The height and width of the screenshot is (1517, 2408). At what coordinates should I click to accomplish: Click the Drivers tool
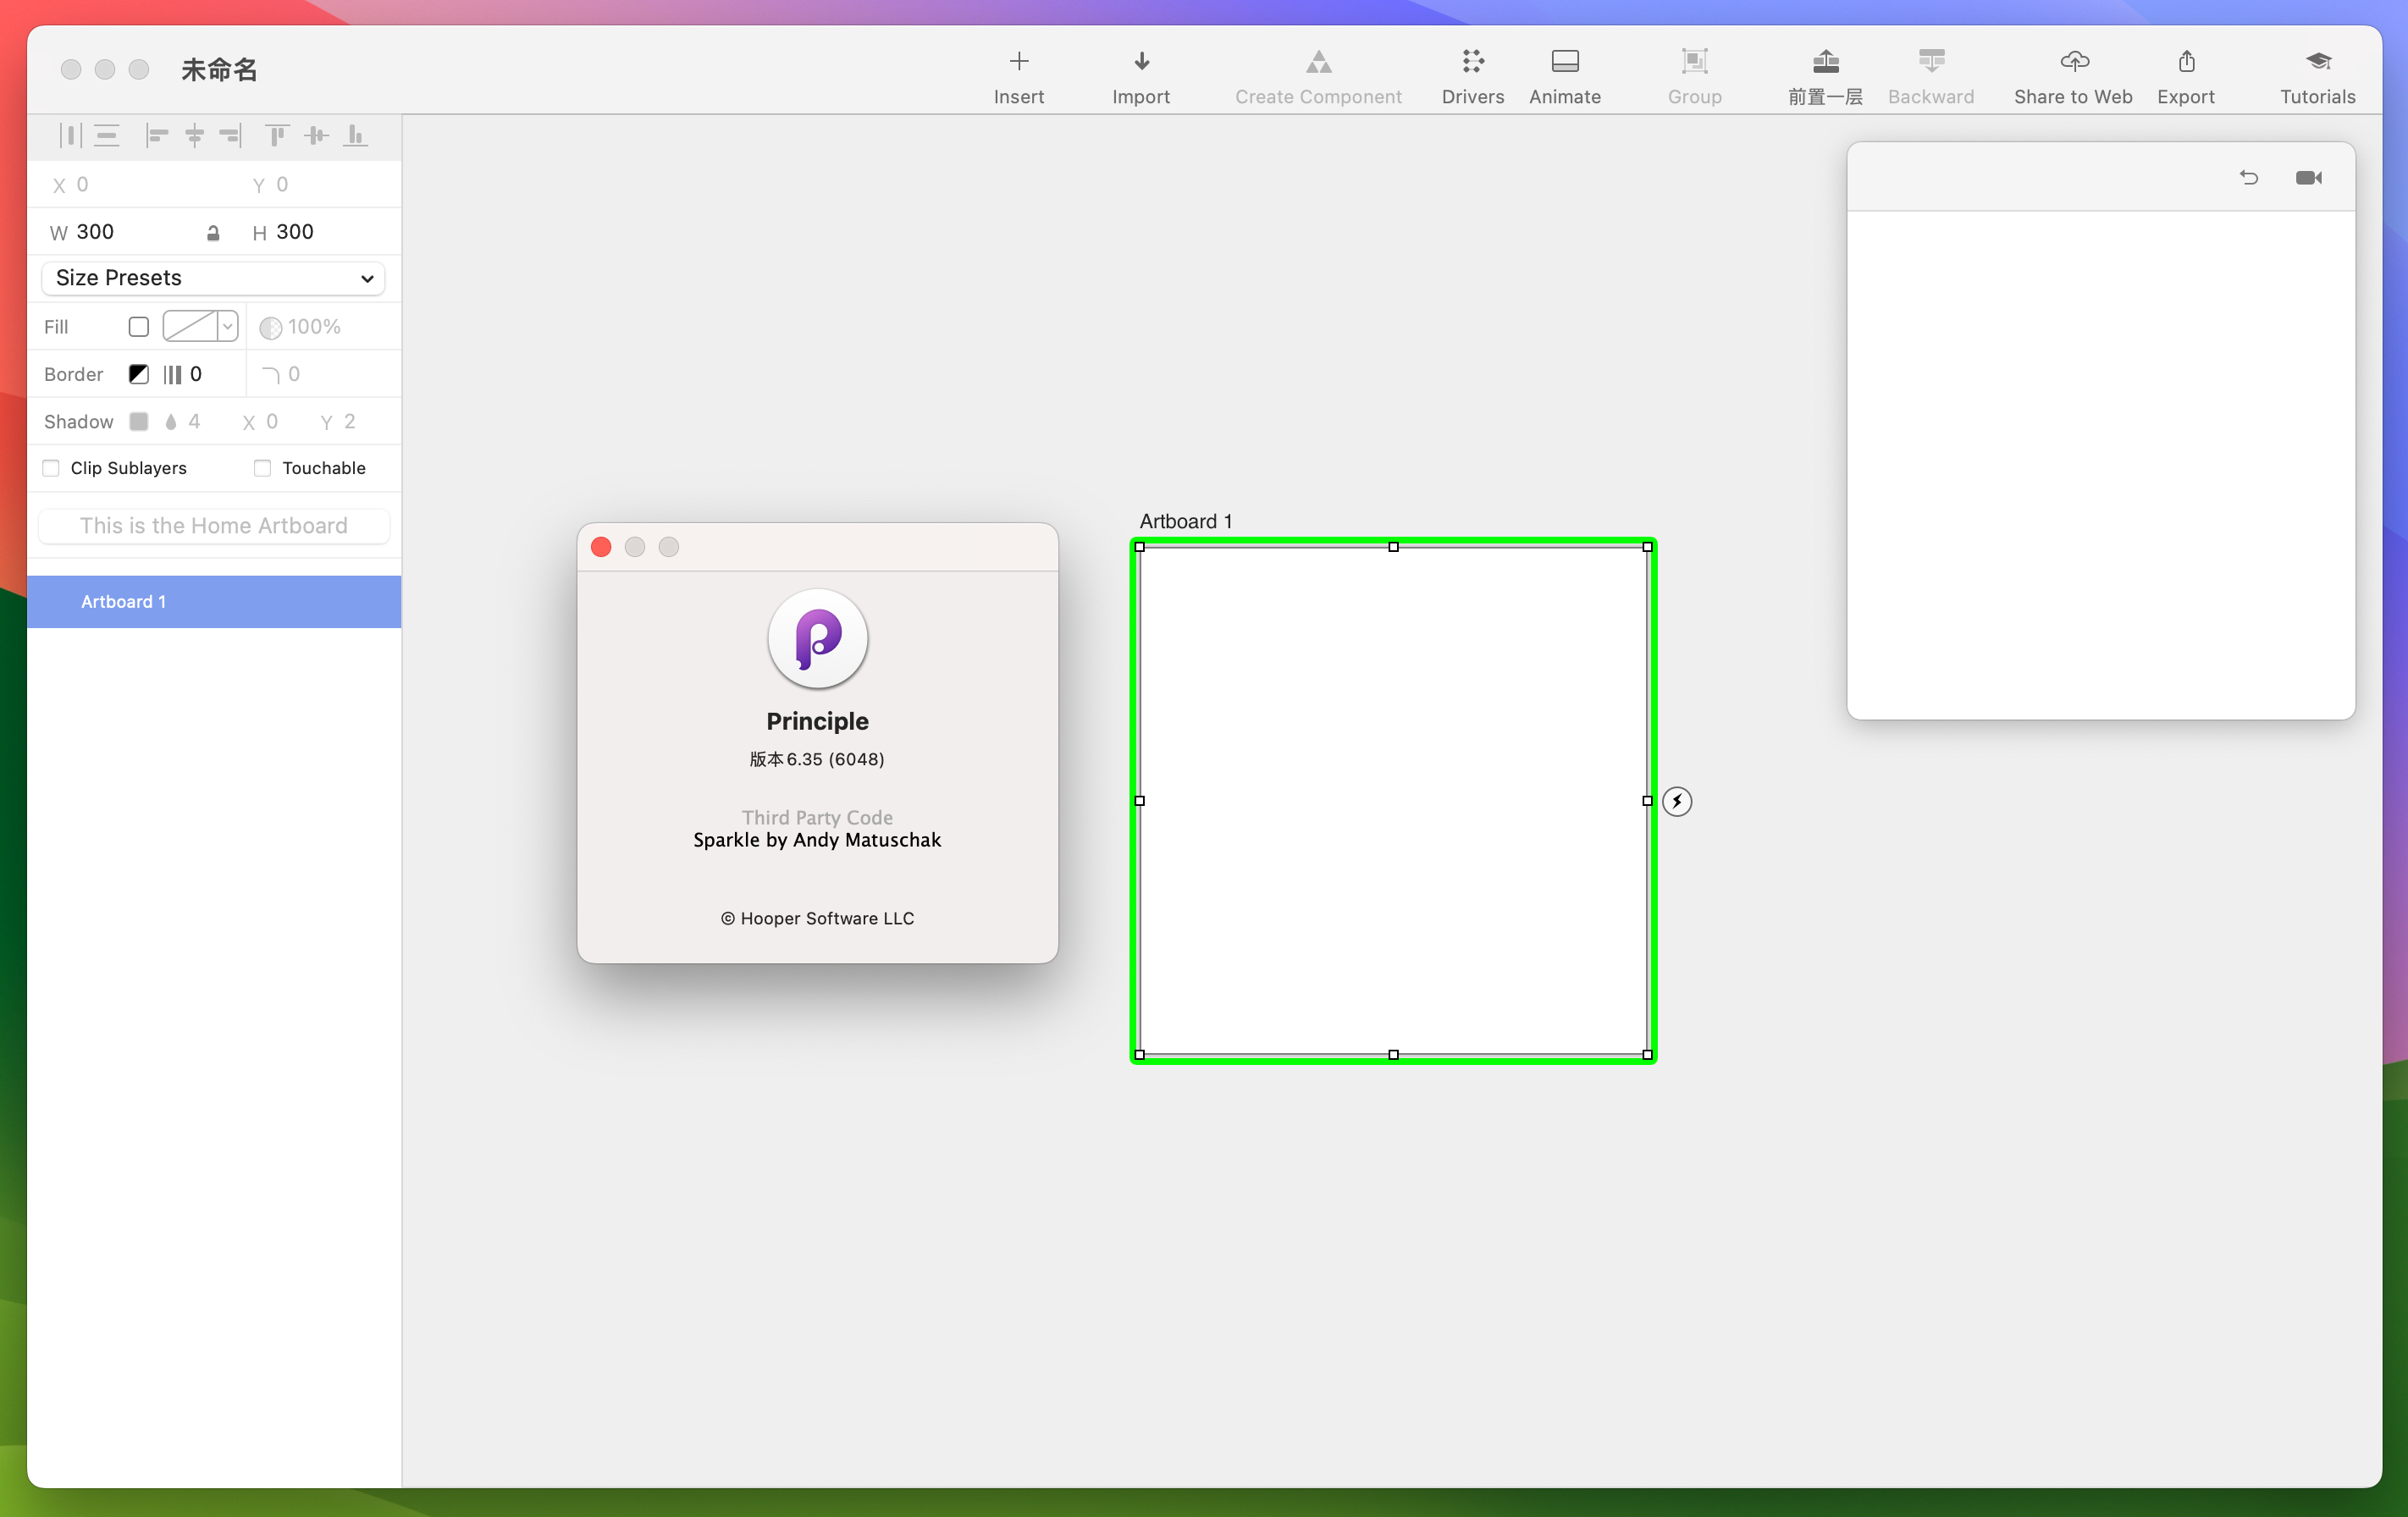point(1473,74)
